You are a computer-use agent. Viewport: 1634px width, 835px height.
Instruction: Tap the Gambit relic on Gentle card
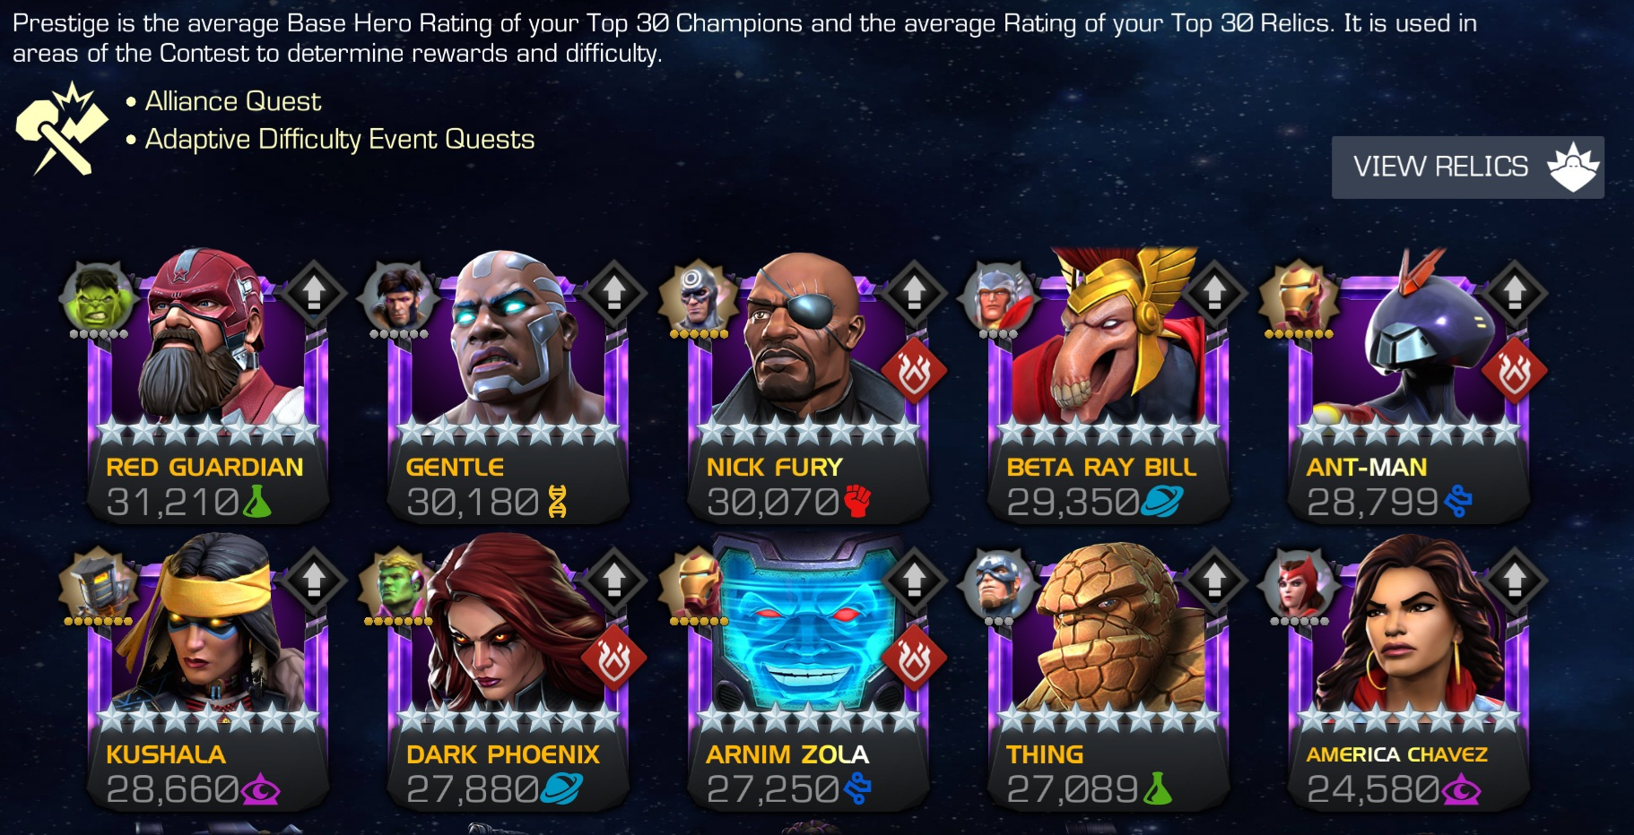click(x=398, y=297)
